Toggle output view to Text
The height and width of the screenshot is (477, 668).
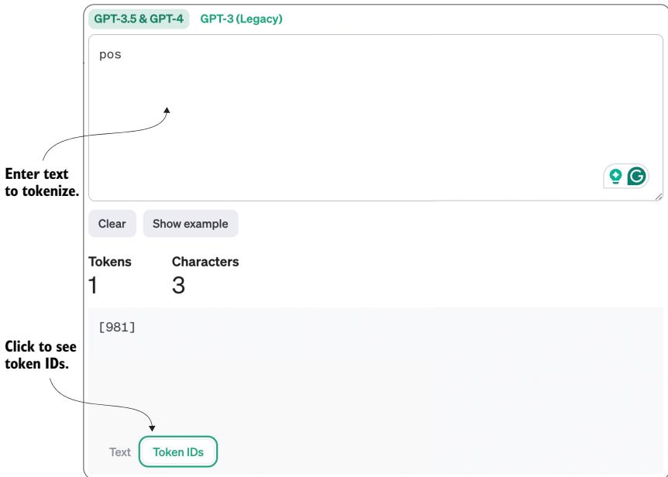(x=119, y=452)
